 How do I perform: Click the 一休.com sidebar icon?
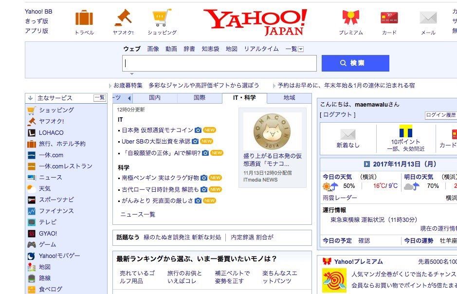[32, 155]
